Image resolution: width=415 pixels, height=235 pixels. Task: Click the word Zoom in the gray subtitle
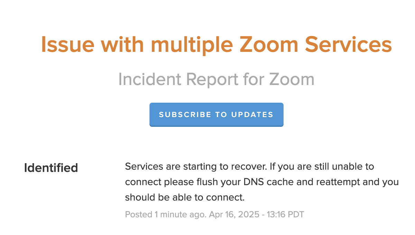pyautogui.click(x=291, y=79)
